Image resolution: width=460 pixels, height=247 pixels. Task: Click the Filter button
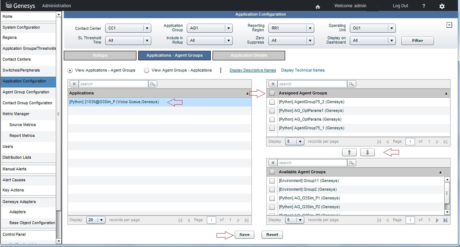[x=417, y=41]
